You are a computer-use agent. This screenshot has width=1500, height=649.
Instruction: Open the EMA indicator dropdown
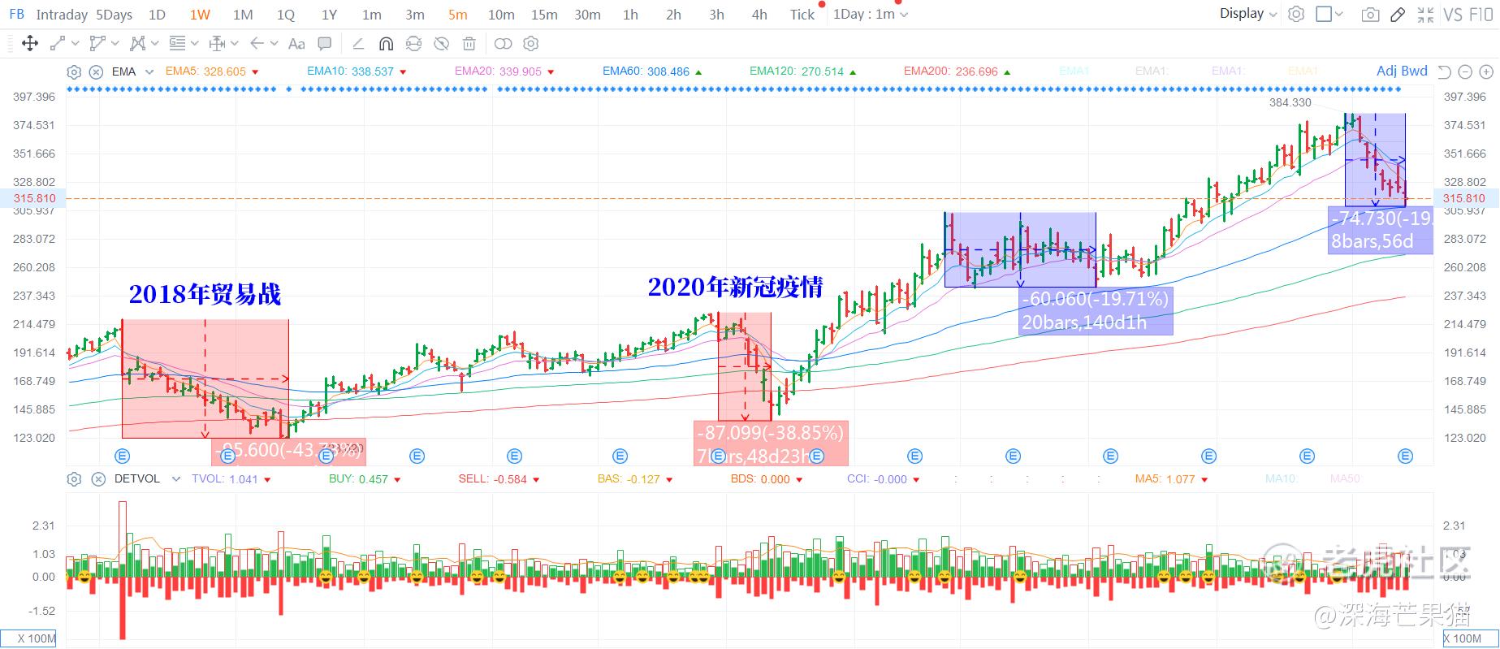click(149, 71)
